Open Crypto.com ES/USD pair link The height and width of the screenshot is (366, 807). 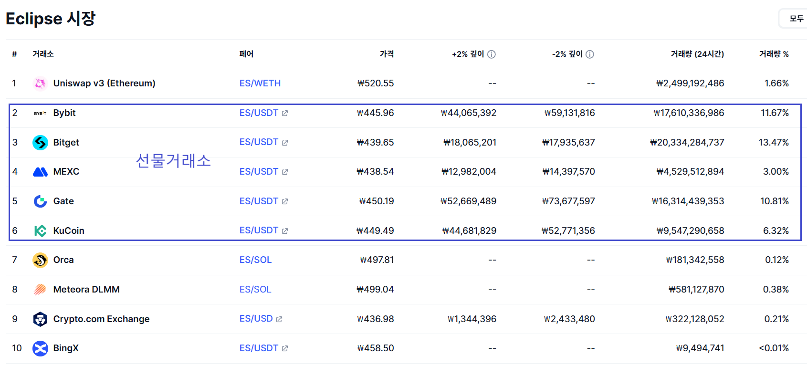tap(256, 318)
